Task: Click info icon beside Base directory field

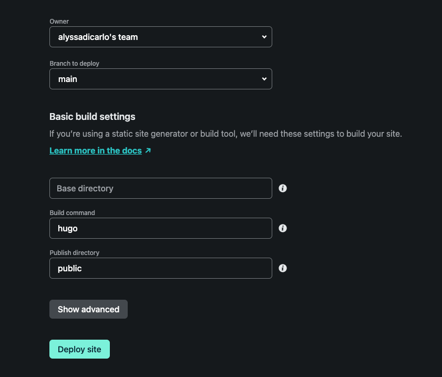Action: click(x=283, y=188)
